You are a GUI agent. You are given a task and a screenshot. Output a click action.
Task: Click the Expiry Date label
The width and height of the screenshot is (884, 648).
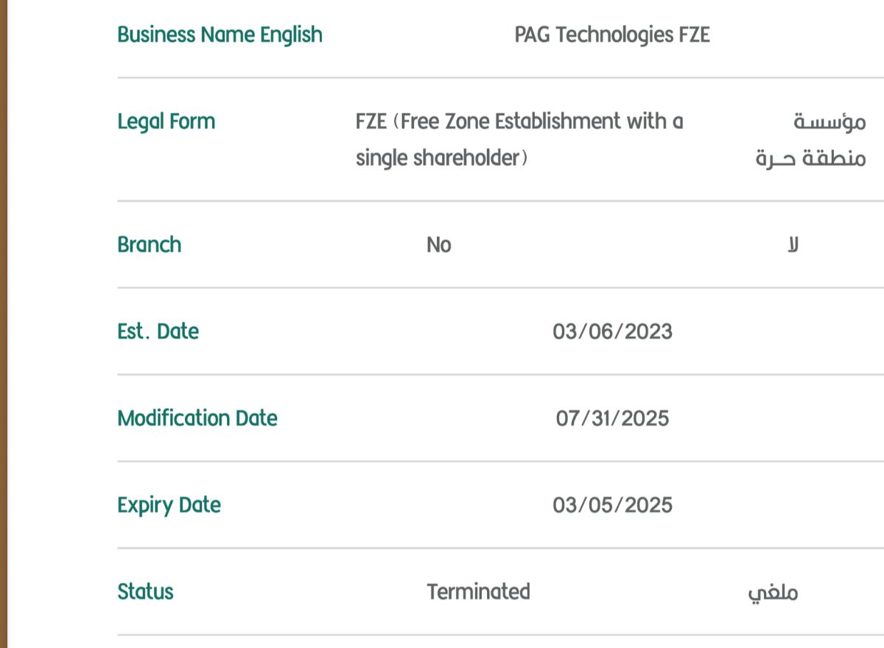(169, 505)
